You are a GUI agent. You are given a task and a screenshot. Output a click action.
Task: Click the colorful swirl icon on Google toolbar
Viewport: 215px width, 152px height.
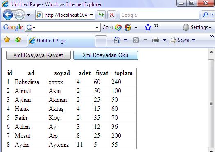click(x=118, y=27)
